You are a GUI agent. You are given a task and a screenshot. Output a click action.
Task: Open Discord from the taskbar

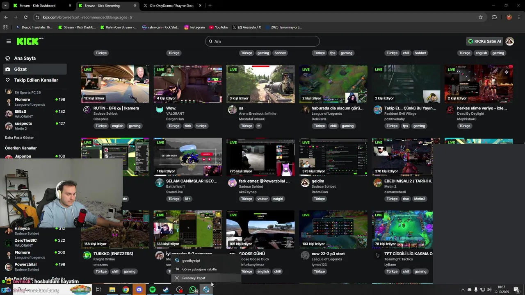click(139, 290)
